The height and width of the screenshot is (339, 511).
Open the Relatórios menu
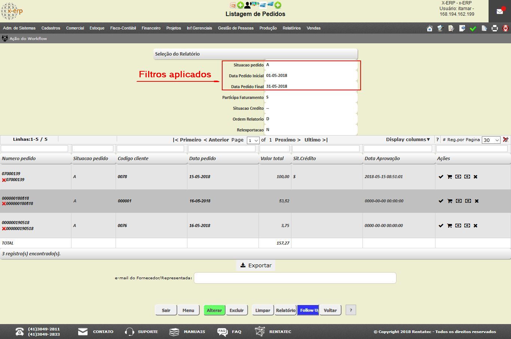291,28
